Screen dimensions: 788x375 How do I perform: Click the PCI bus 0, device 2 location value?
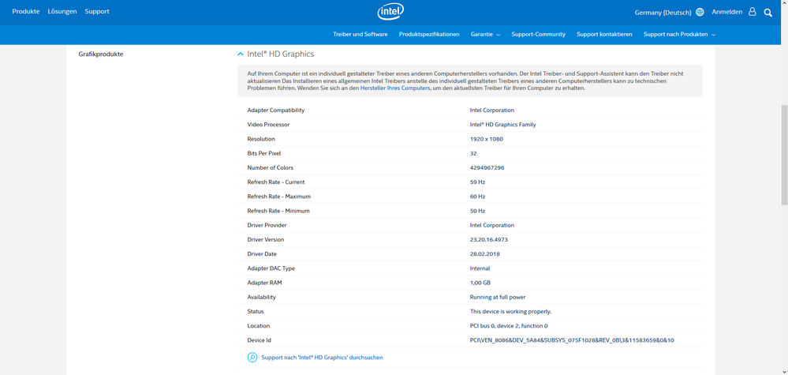click(509, 326)
